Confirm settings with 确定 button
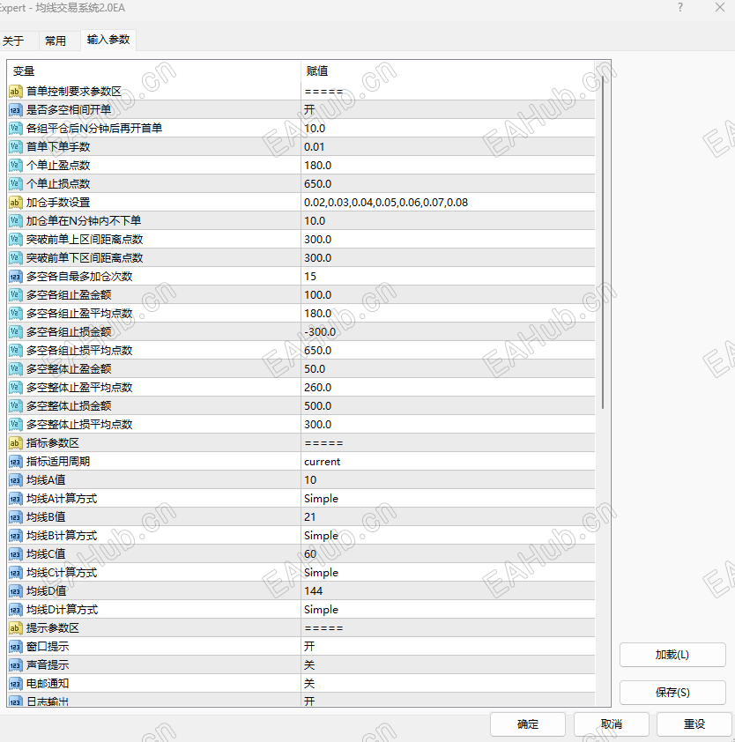The height and width of the screenshot is (742, 735). click(528, 724)
